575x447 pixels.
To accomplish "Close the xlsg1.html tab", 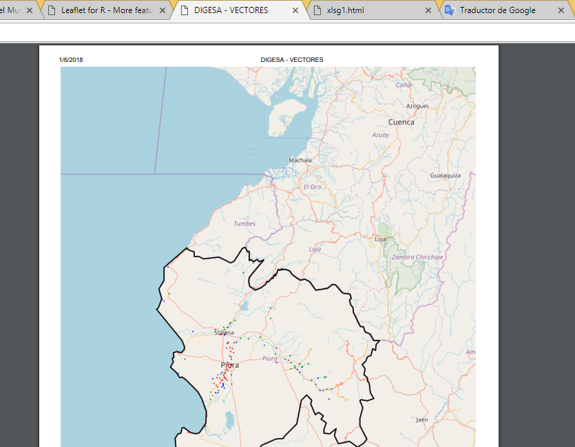I will point(428,10).
